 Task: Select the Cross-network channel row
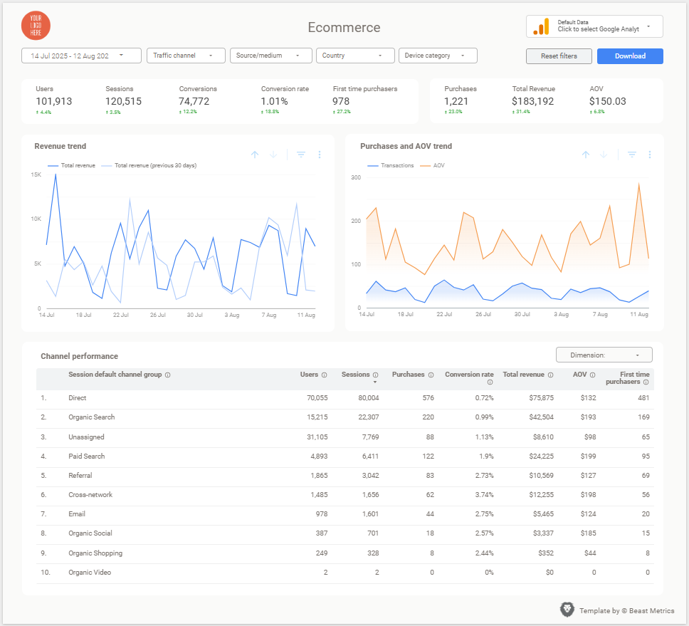(x=345, y=495)
